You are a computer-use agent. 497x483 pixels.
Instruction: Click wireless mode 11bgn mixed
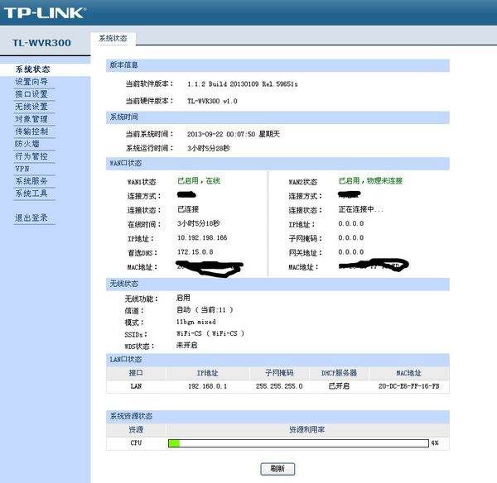[x=195, y=322]
